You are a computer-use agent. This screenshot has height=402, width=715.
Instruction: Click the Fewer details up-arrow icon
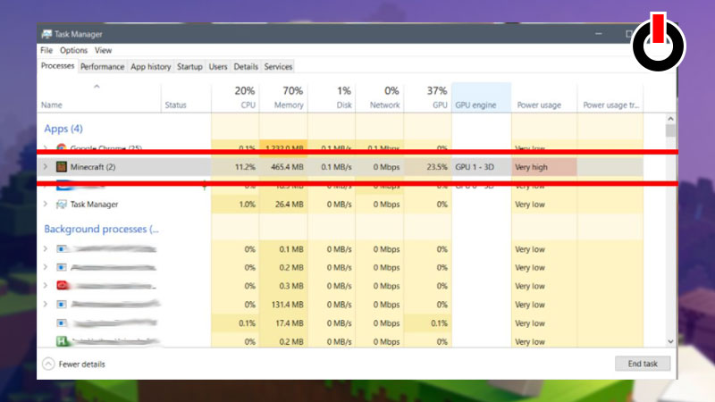tap(48, 364)
